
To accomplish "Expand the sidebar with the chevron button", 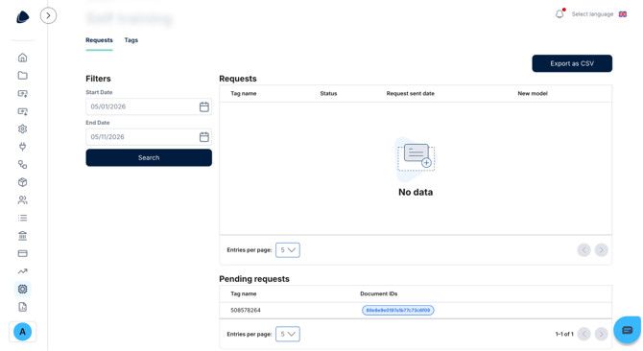I will click(x=48, y=15).
